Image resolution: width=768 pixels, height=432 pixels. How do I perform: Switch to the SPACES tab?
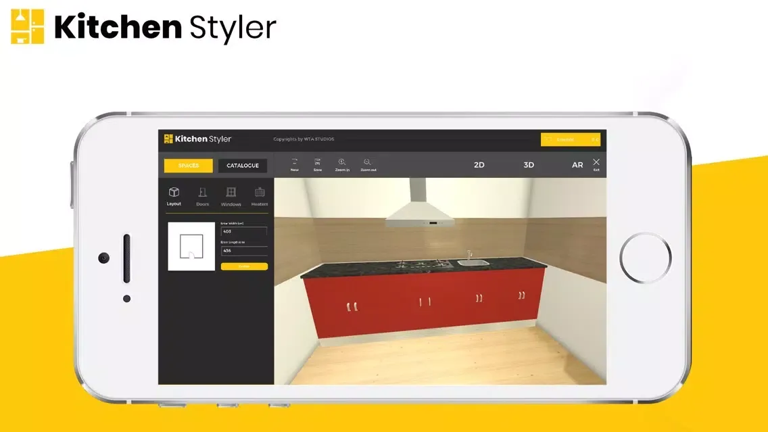click(x=189, y=166)
